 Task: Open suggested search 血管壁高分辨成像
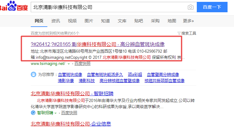pyautogui.click(x=163, y=74)
